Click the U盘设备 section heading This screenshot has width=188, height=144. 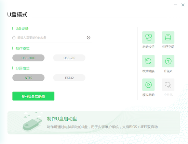(22, 28)
